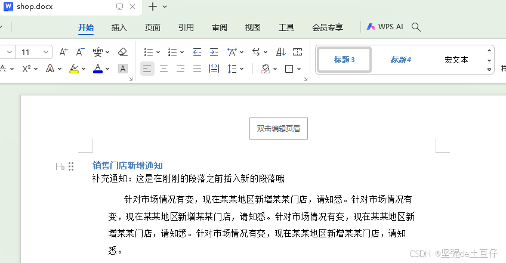Apply superscript X² formatting
The image size is (506, 263).
point(26,69)
